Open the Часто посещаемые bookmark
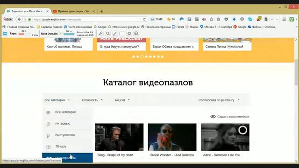 (x=78, y=27)
